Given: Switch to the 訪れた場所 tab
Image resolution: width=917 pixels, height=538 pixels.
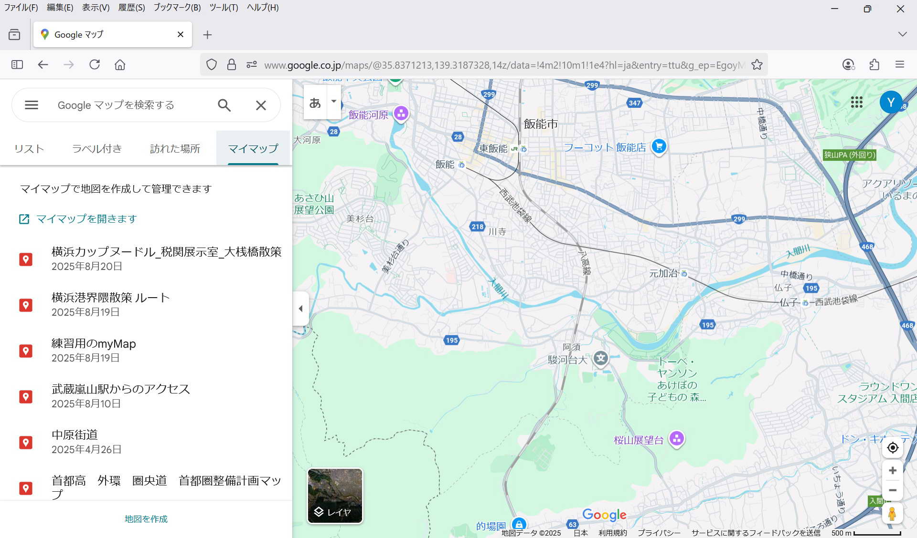Looking at the screenshot, I should 175,149.
